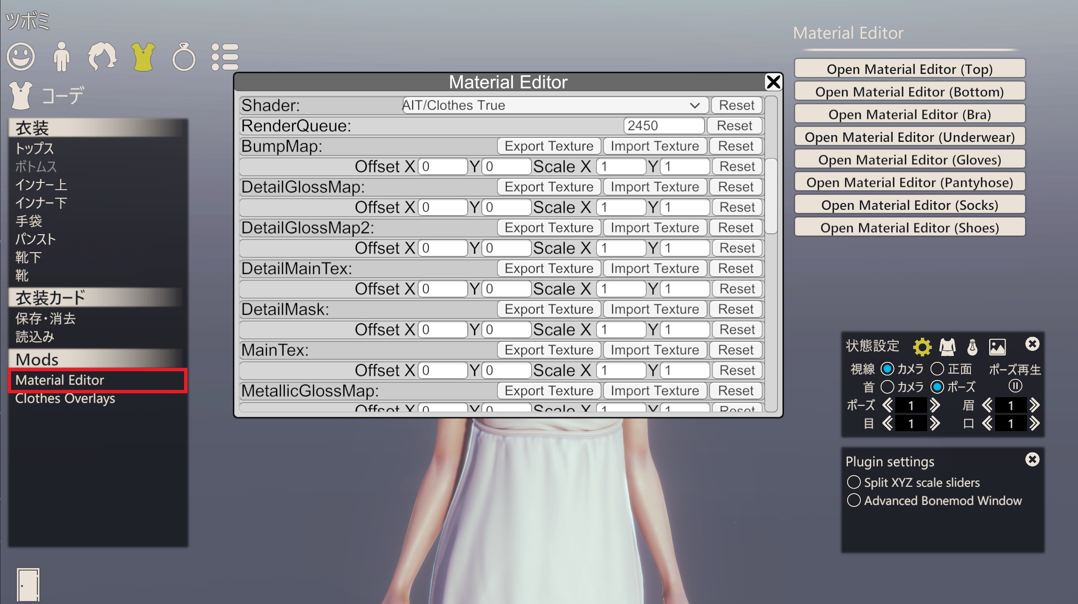1078x604 pixels.
Task: Open the light bulb lighting icon
Action: 972,347
